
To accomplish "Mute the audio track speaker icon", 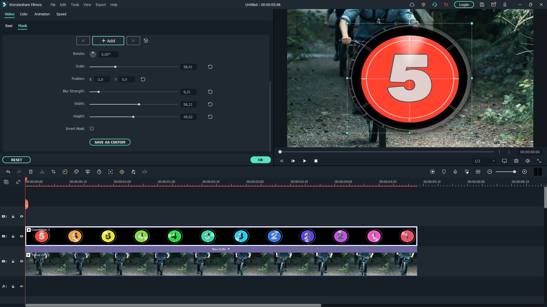I will (21, 286).
